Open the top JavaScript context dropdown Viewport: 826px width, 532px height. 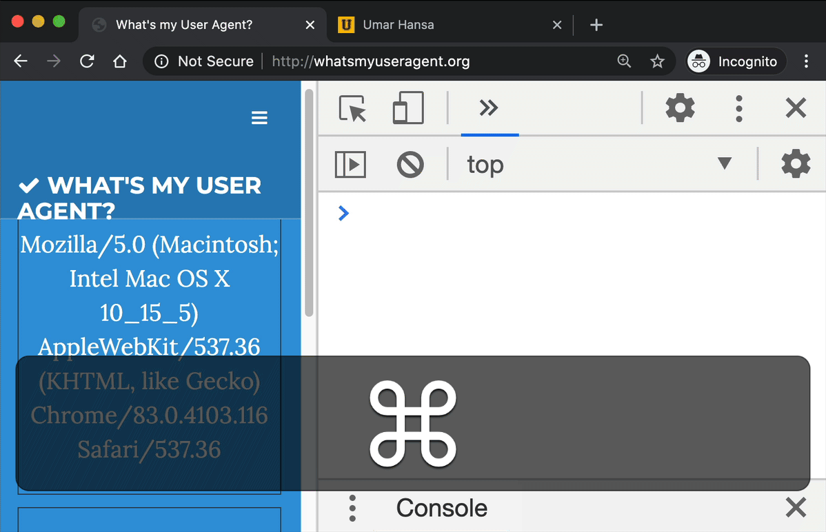(x=599, y=164)
